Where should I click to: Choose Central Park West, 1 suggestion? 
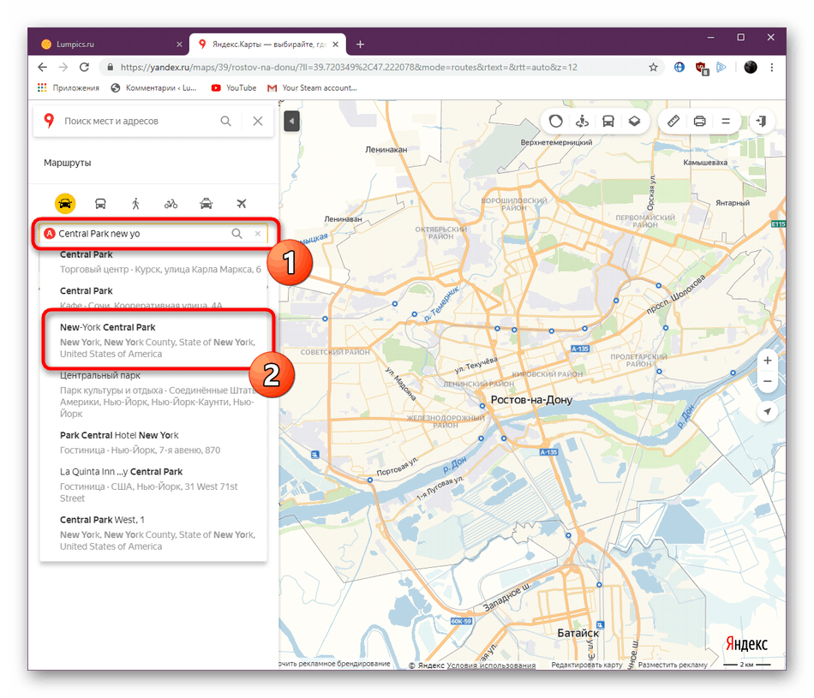(x=153, y=533)
